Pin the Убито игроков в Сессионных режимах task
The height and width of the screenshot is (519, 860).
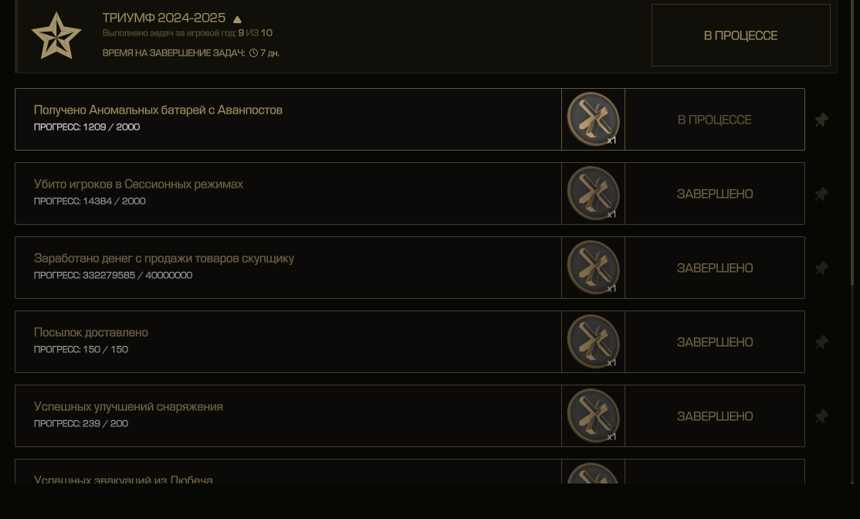[821, 194]
